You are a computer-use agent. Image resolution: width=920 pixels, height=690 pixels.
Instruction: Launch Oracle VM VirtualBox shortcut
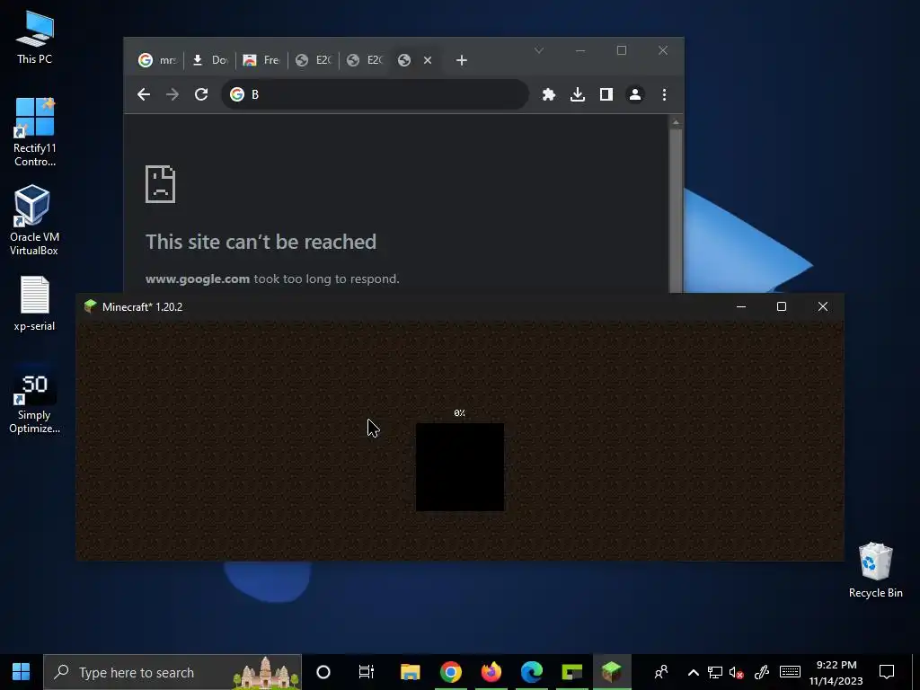34,221
